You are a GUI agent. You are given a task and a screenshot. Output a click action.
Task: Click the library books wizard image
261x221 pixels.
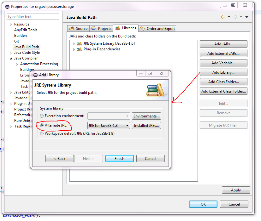pos(156,90)
